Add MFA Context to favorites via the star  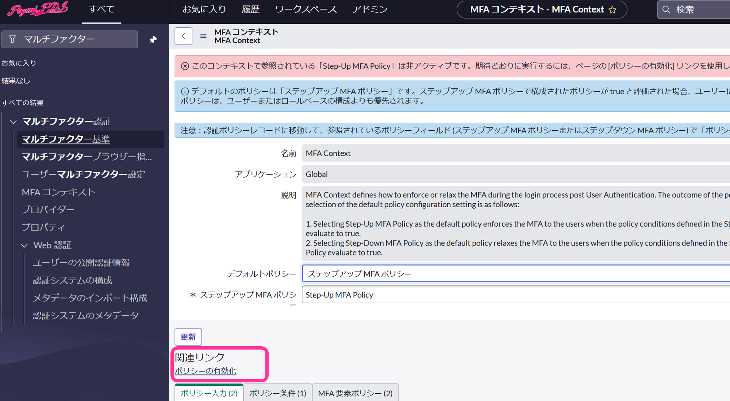click(612, 10)
